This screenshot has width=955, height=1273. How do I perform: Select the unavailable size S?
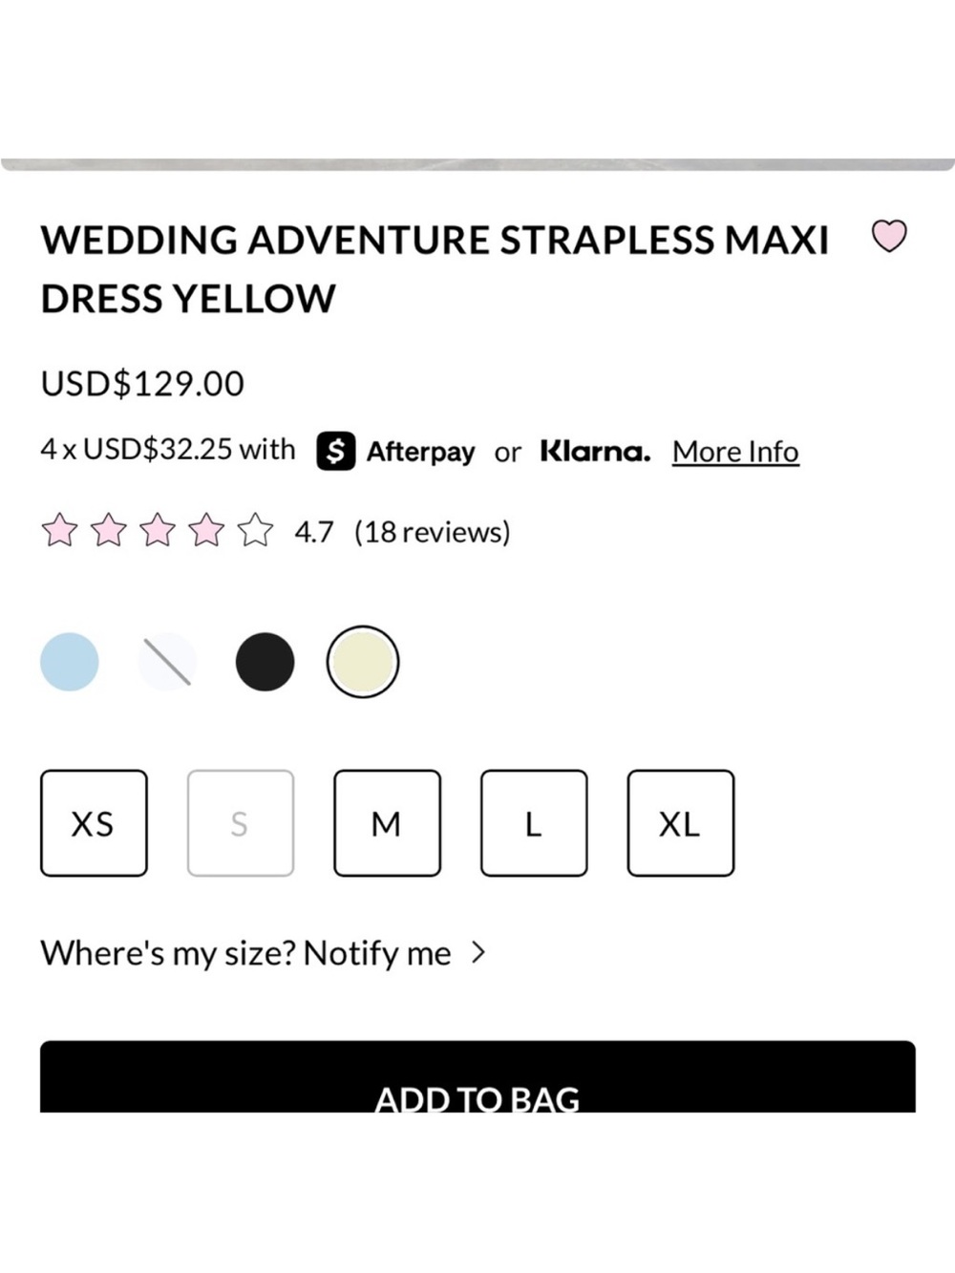pos(241,823)
